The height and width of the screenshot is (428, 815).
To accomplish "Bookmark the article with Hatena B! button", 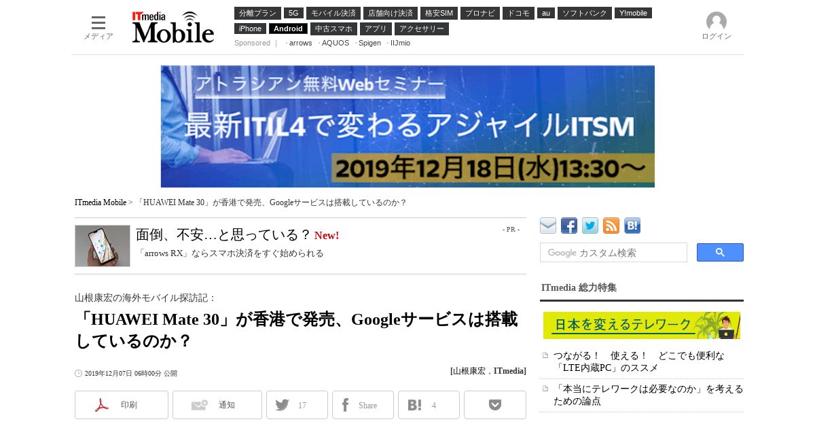I will [429, 405].
